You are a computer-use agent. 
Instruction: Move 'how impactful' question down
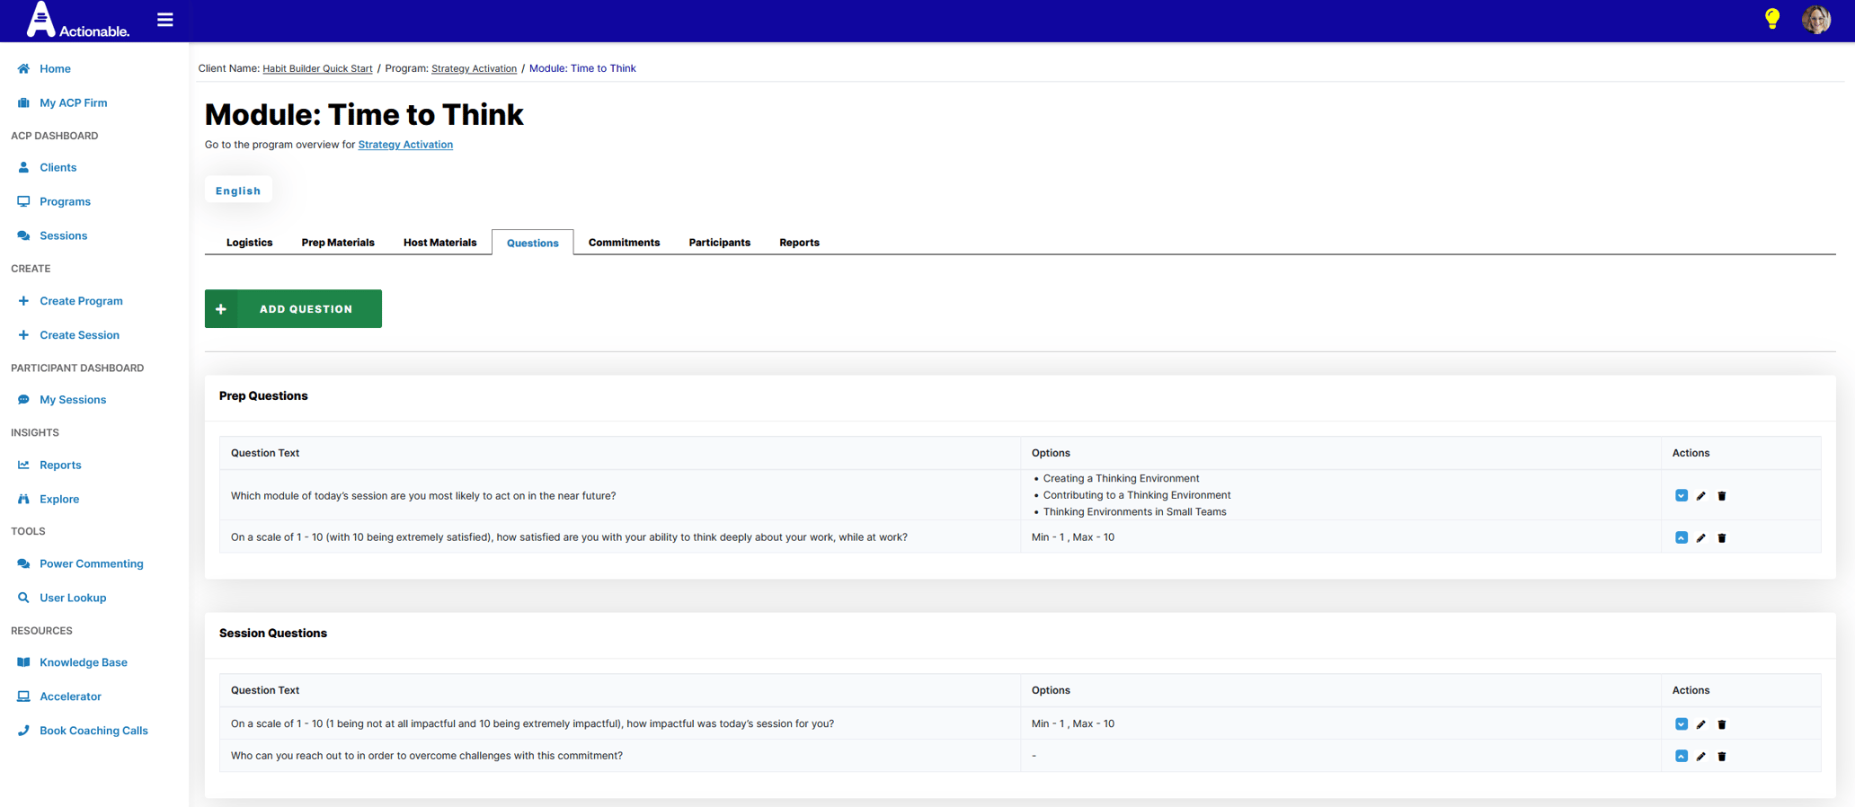coord(1681,723)
